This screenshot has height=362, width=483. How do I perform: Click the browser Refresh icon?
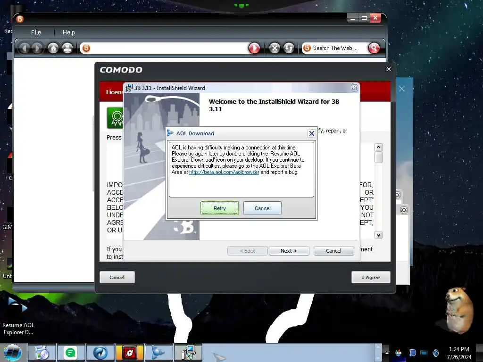point(289,48)
